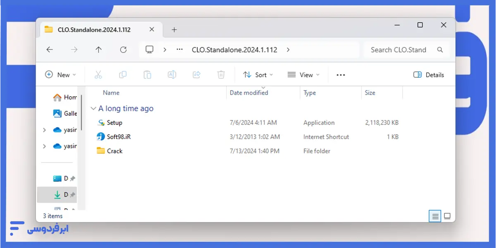496x248 pixels.
Task: Click the This PC monitor icon in address bar
Action: coord(150,50)
